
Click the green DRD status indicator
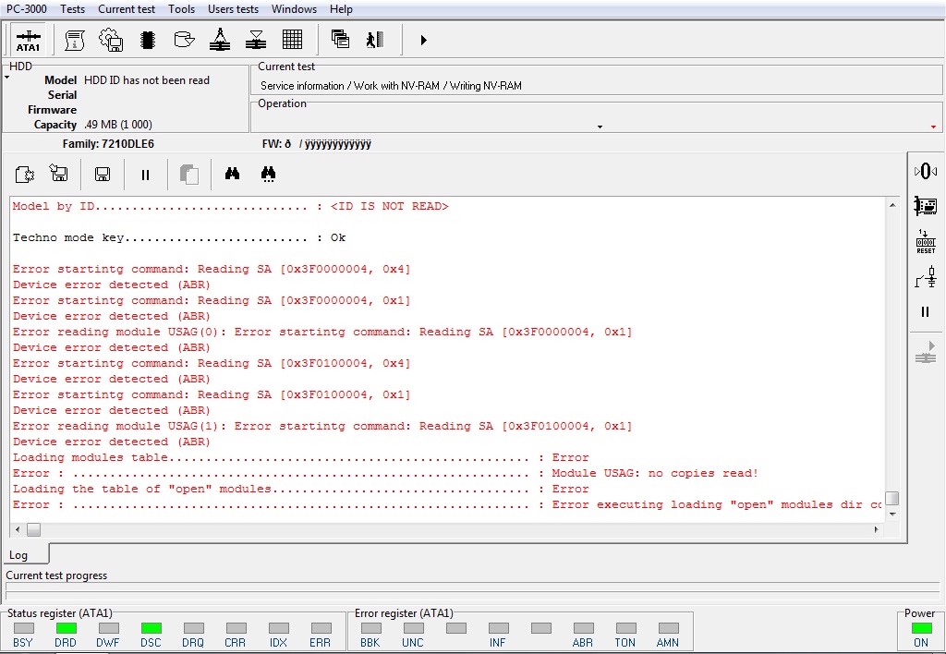click(66, 628)
